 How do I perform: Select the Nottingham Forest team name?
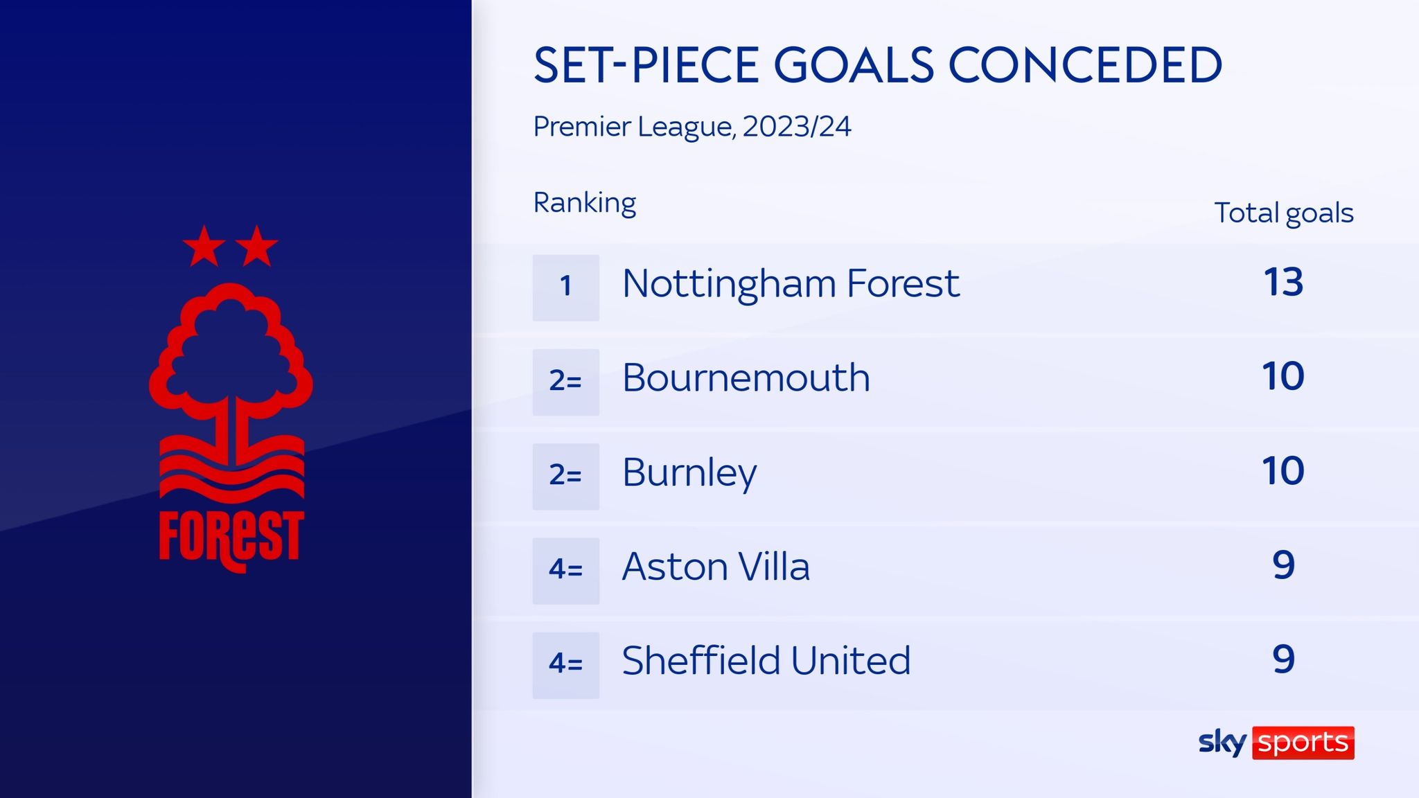791,285
